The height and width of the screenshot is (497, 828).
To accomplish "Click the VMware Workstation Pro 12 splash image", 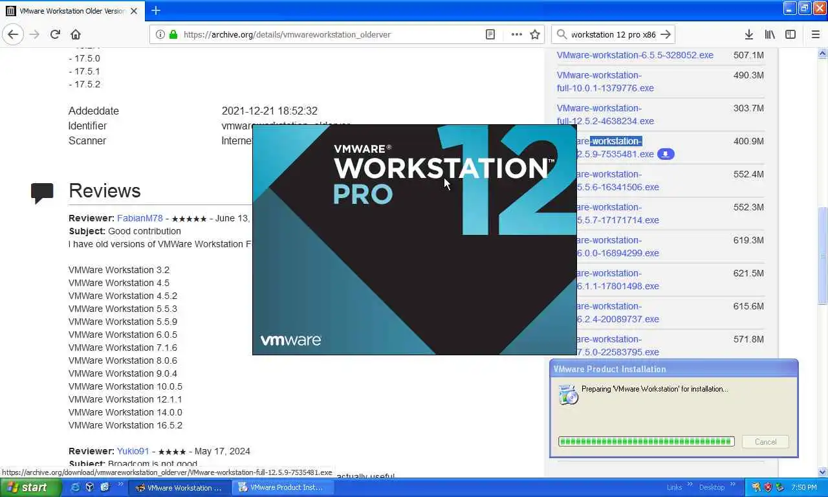I will coord(414,239).
